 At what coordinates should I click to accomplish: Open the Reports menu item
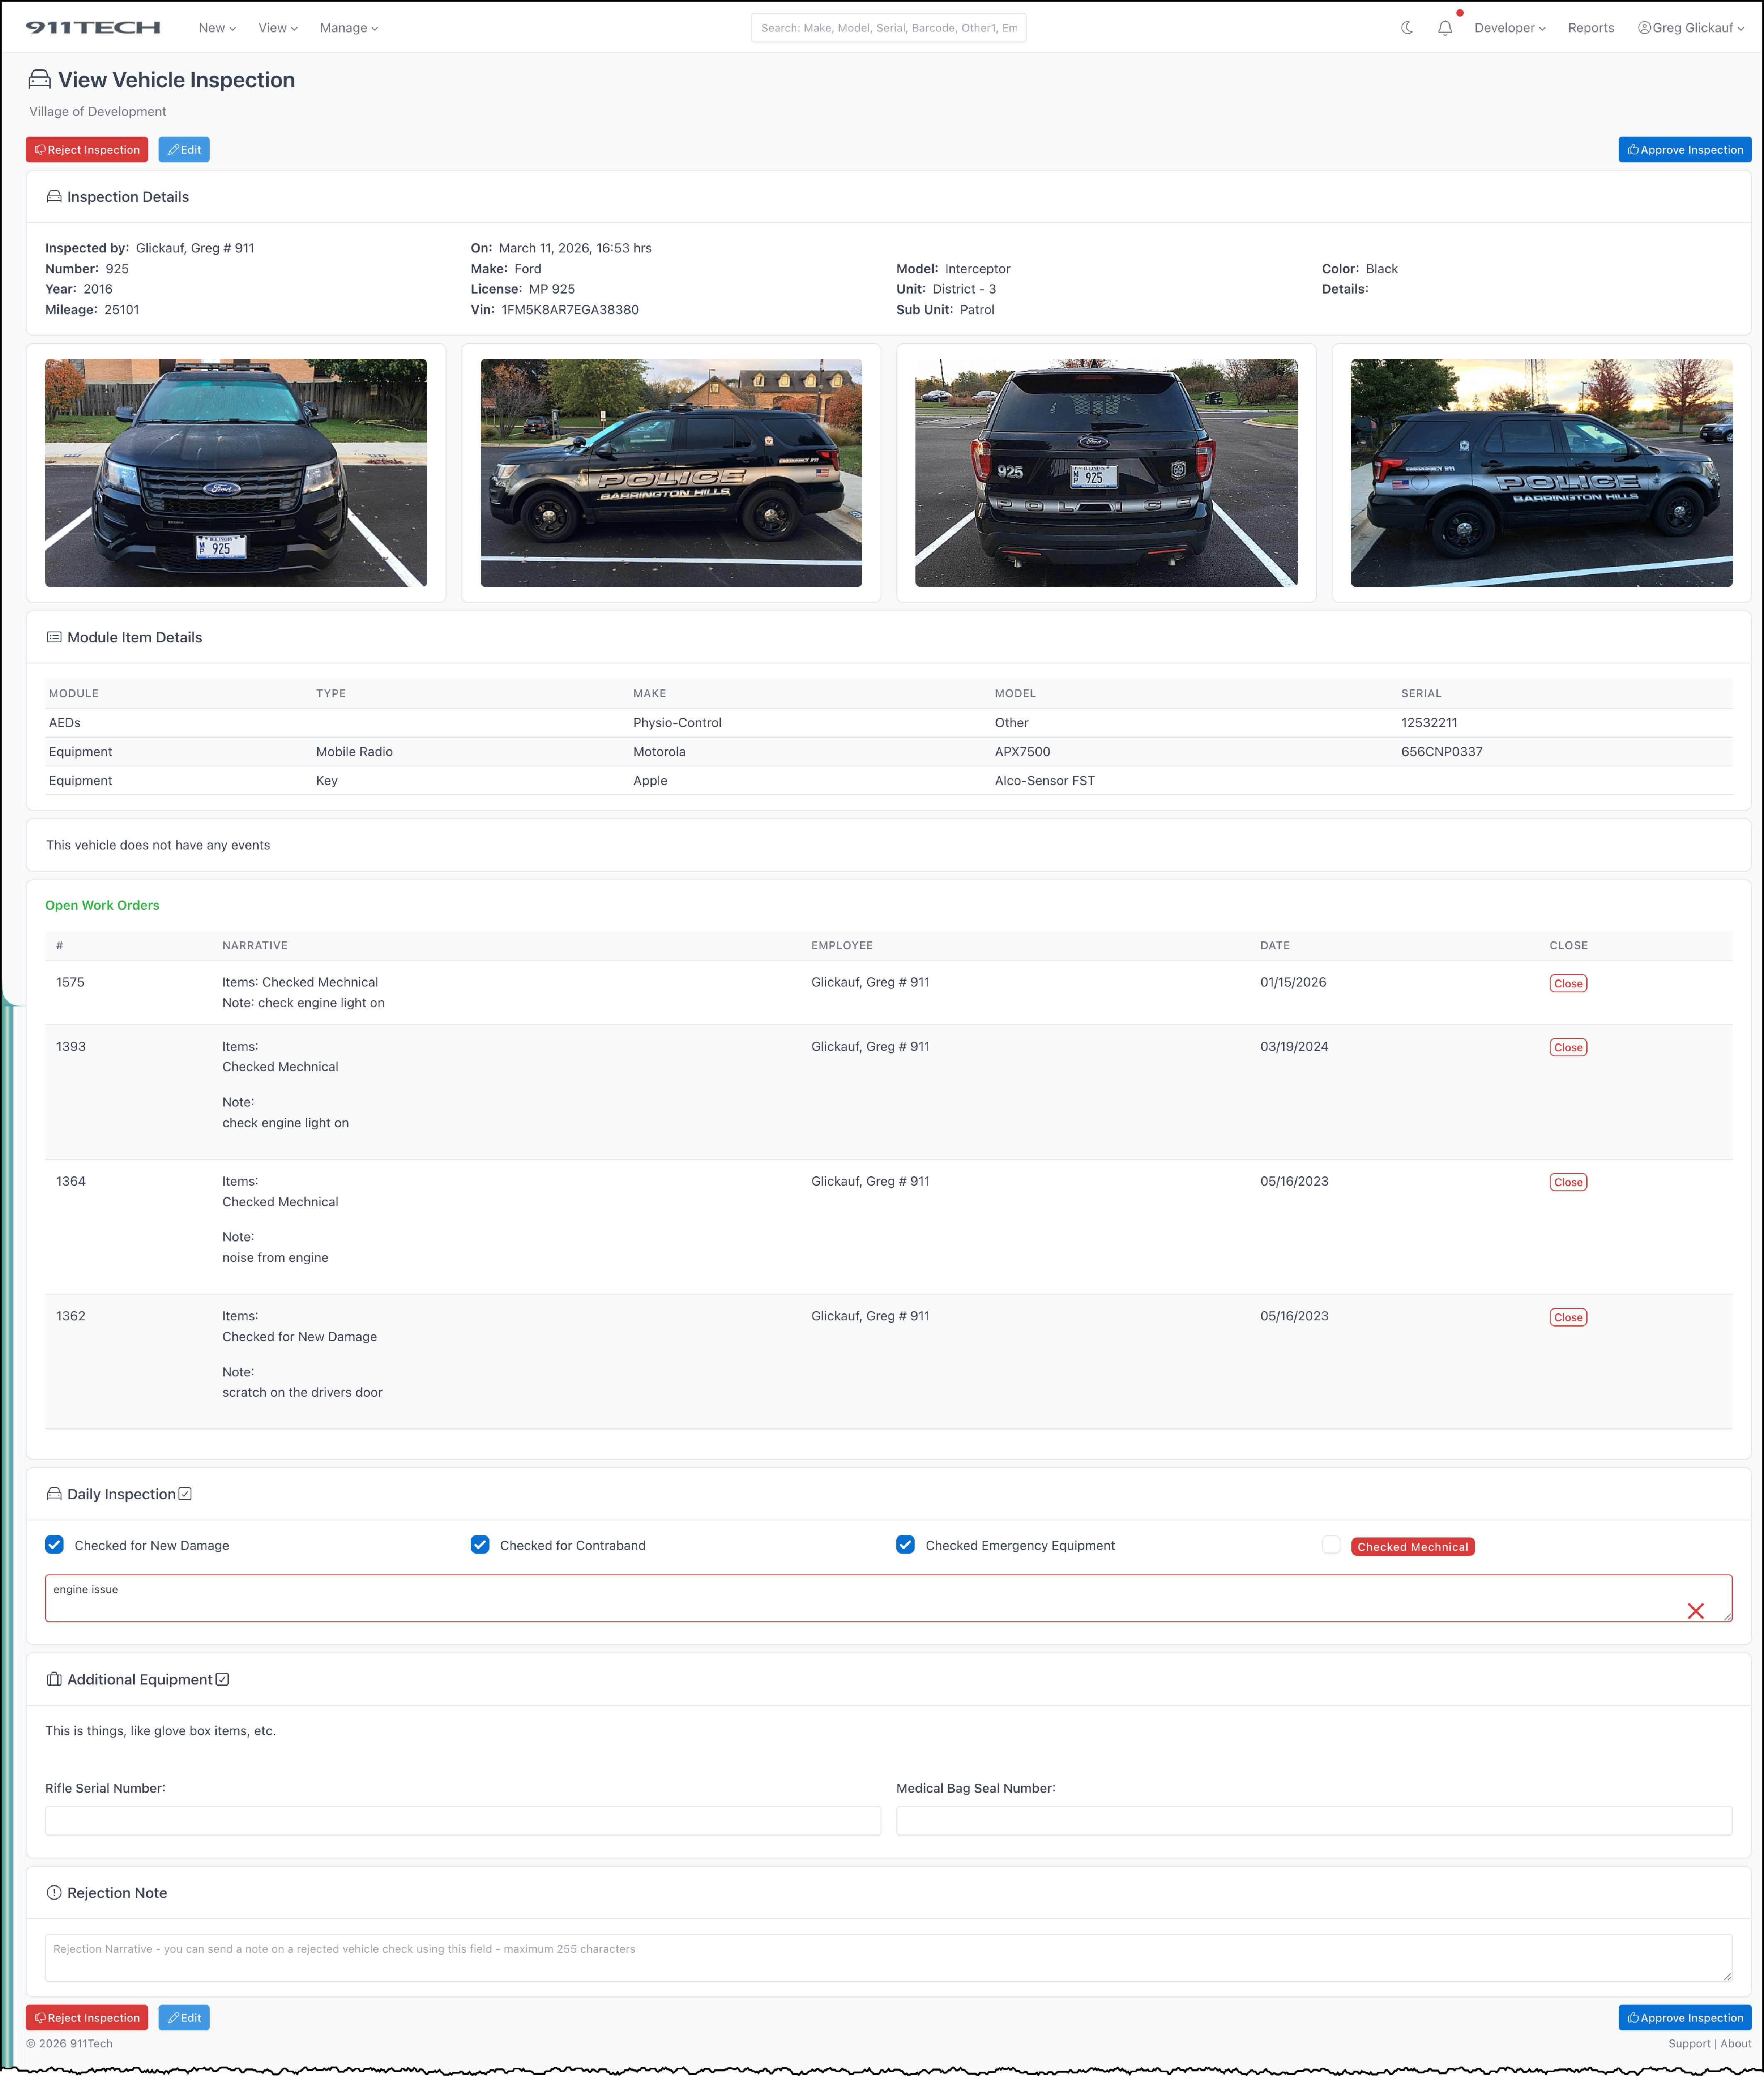click(1590, 28)
